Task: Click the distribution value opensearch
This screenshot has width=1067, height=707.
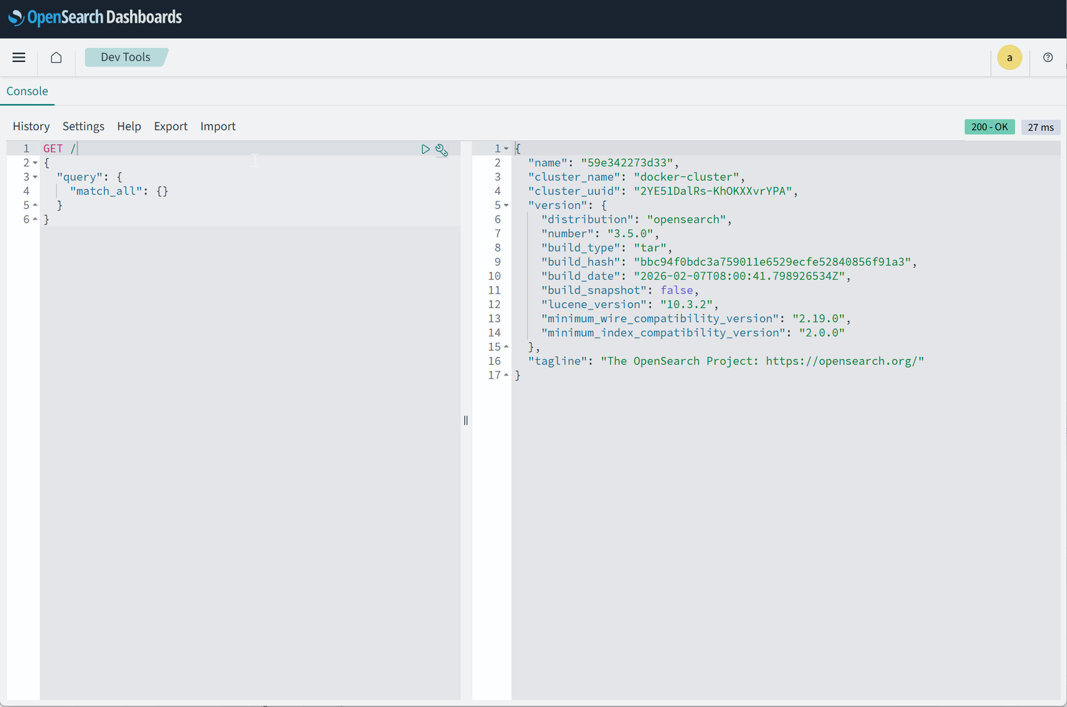Action: click(x=686, y=219)
